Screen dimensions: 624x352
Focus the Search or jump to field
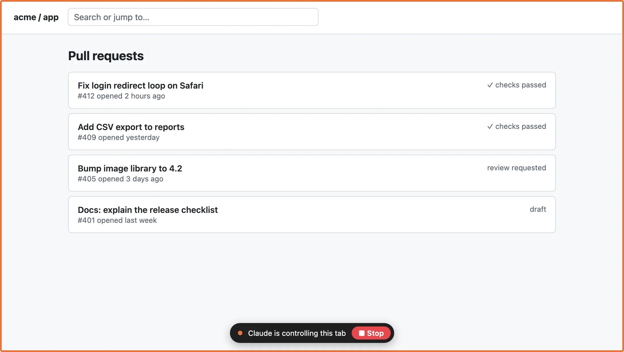(193, 17)
